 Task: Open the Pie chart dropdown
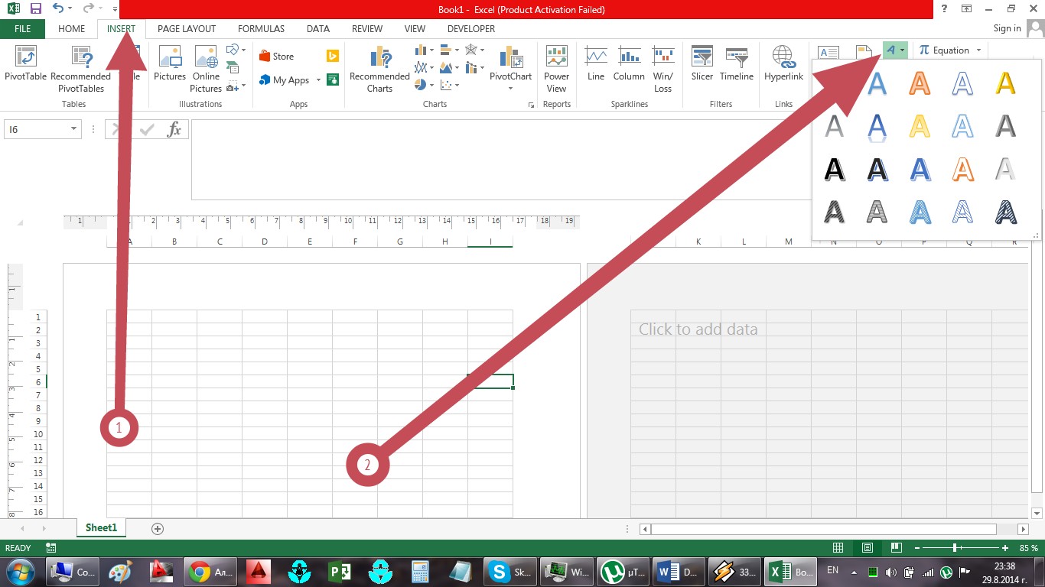(424, 86)
